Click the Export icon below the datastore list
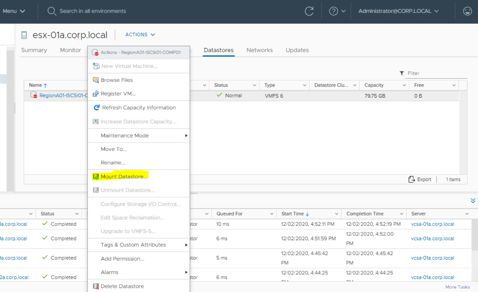The width and height of the screenshot is (478, 292). (412, 179)
